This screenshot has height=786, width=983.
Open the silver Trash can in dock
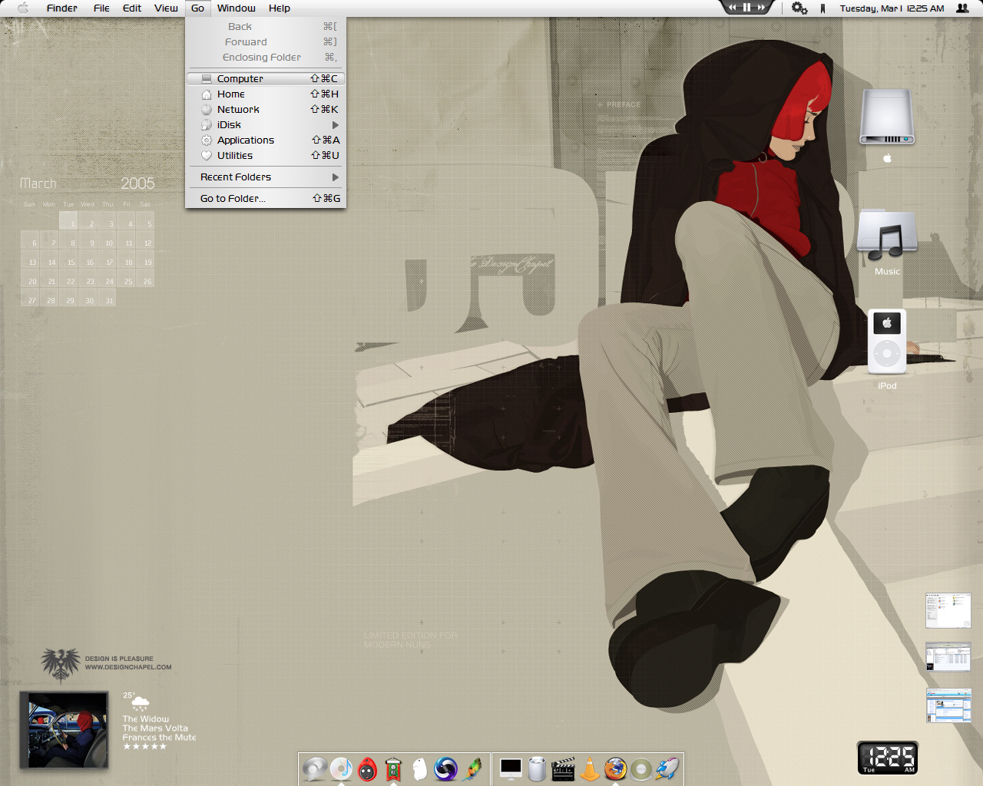pyautogui.click(x=537, y=768)
